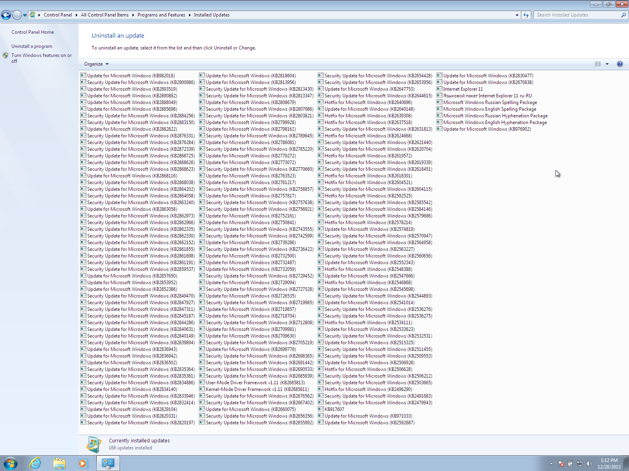Click the volume speaker tray icon
Viewport: 629px width, 471px height.
pos(589,464)
